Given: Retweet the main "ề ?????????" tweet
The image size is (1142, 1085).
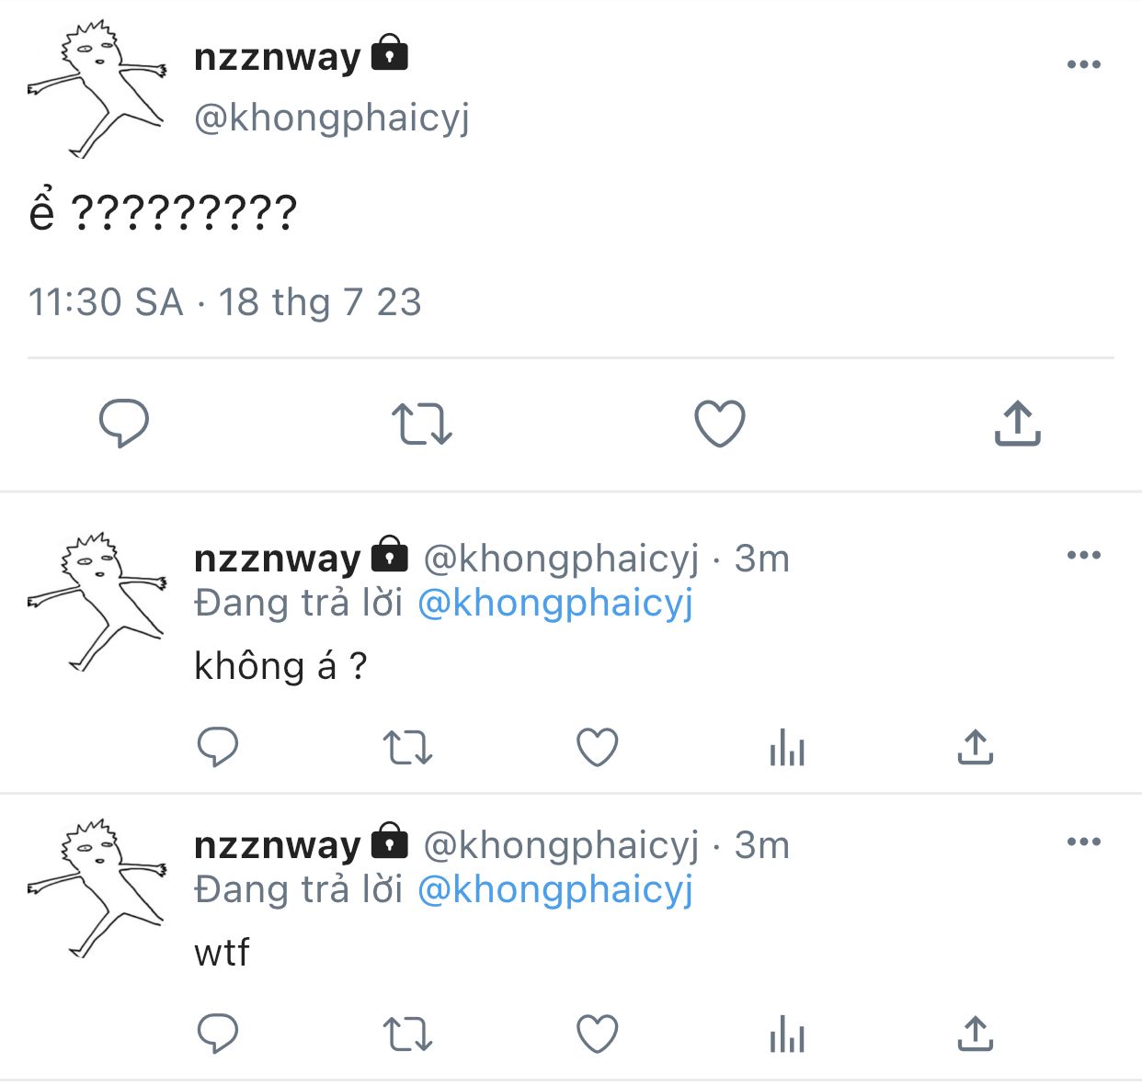Looking at the screenshot, I should pyautogui.click(x=422, y=424).
